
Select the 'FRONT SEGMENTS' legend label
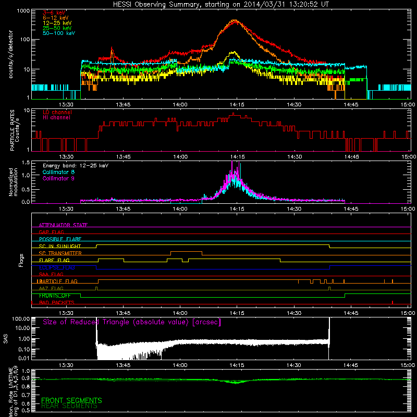click(71, 400)
